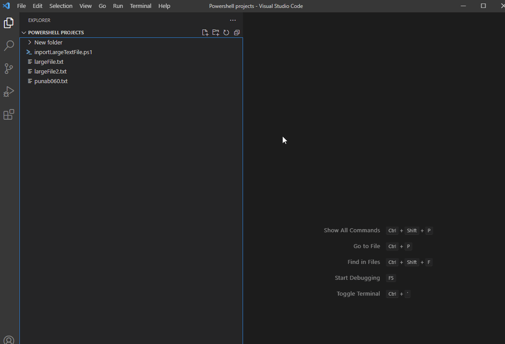Click the POWERSHELL PROJECTS header title
The width and height of the screenshot is (505, 344).
[56, 32]
